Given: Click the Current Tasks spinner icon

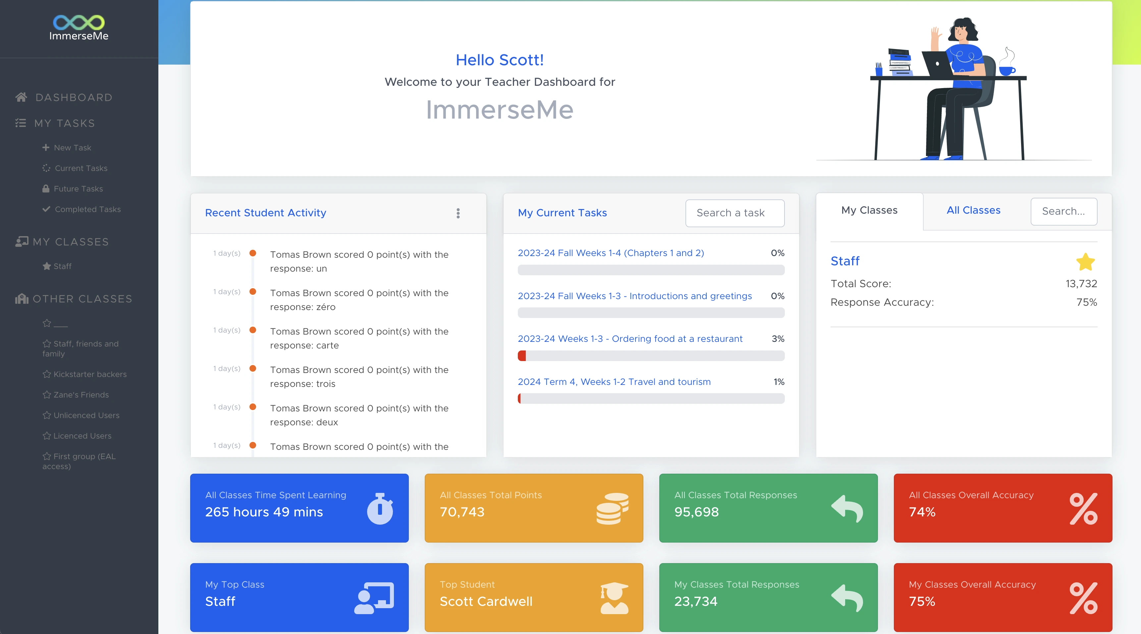Looking at the screenshot, I should tap(46, 168).
